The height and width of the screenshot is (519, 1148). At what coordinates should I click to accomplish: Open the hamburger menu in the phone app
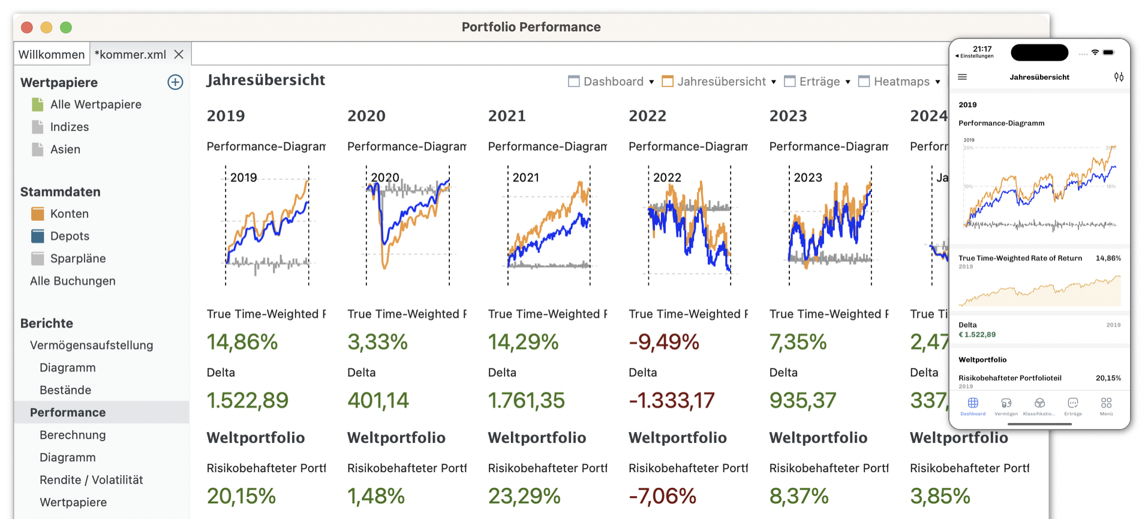pos(963,77)
